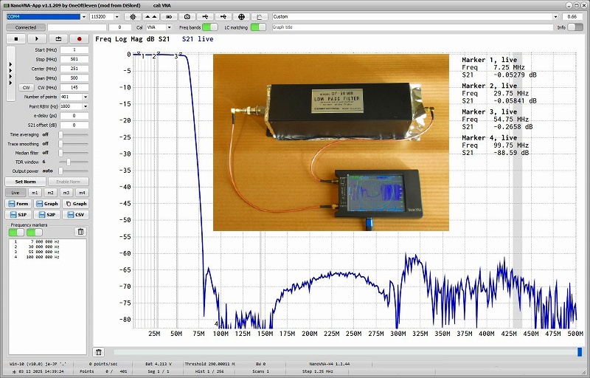
Task: Select the m1 memory tab
Action: coord(35,193)
